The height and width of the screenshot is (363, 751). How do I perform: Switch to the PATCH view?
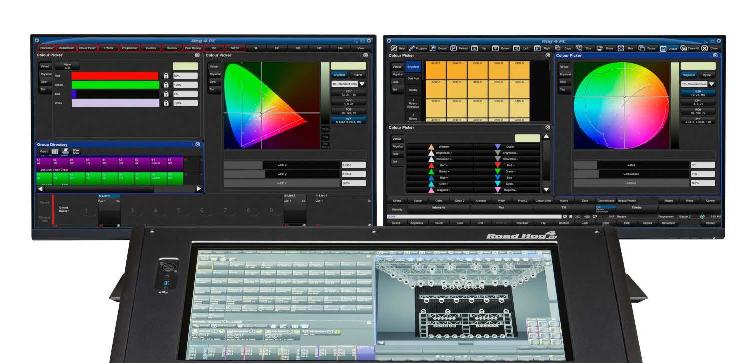click(235, 48)
